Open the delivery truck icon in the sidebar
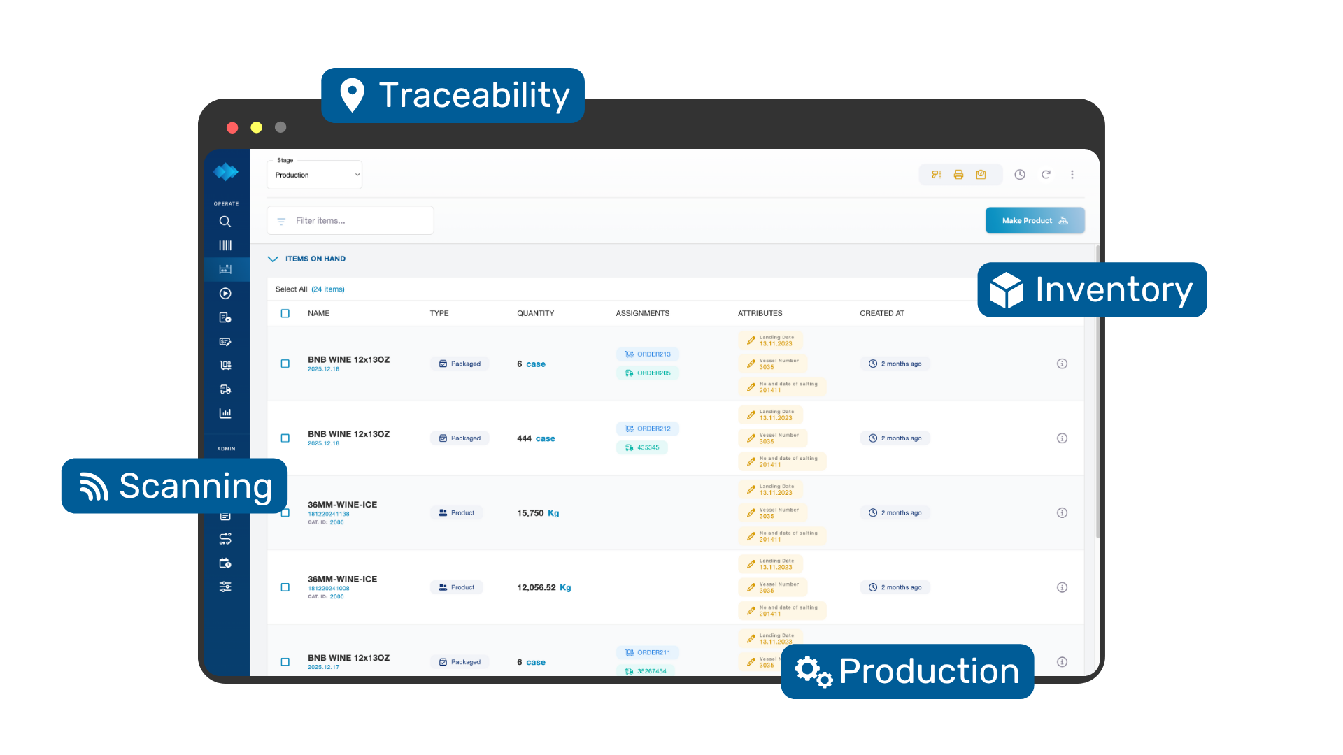The width and height of the screenshot is (1343, 755). (225, 389)
